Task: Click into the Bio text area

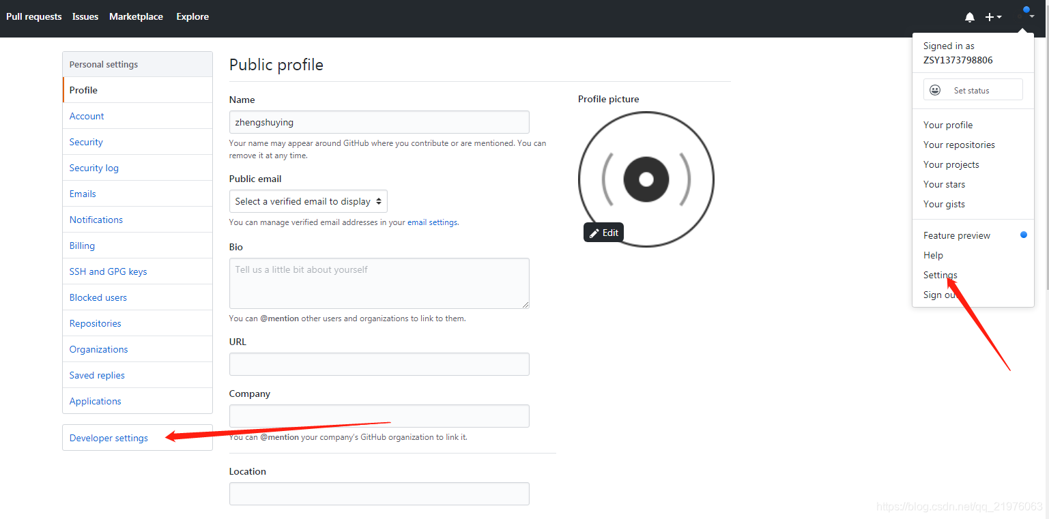Action: (379, 283)
